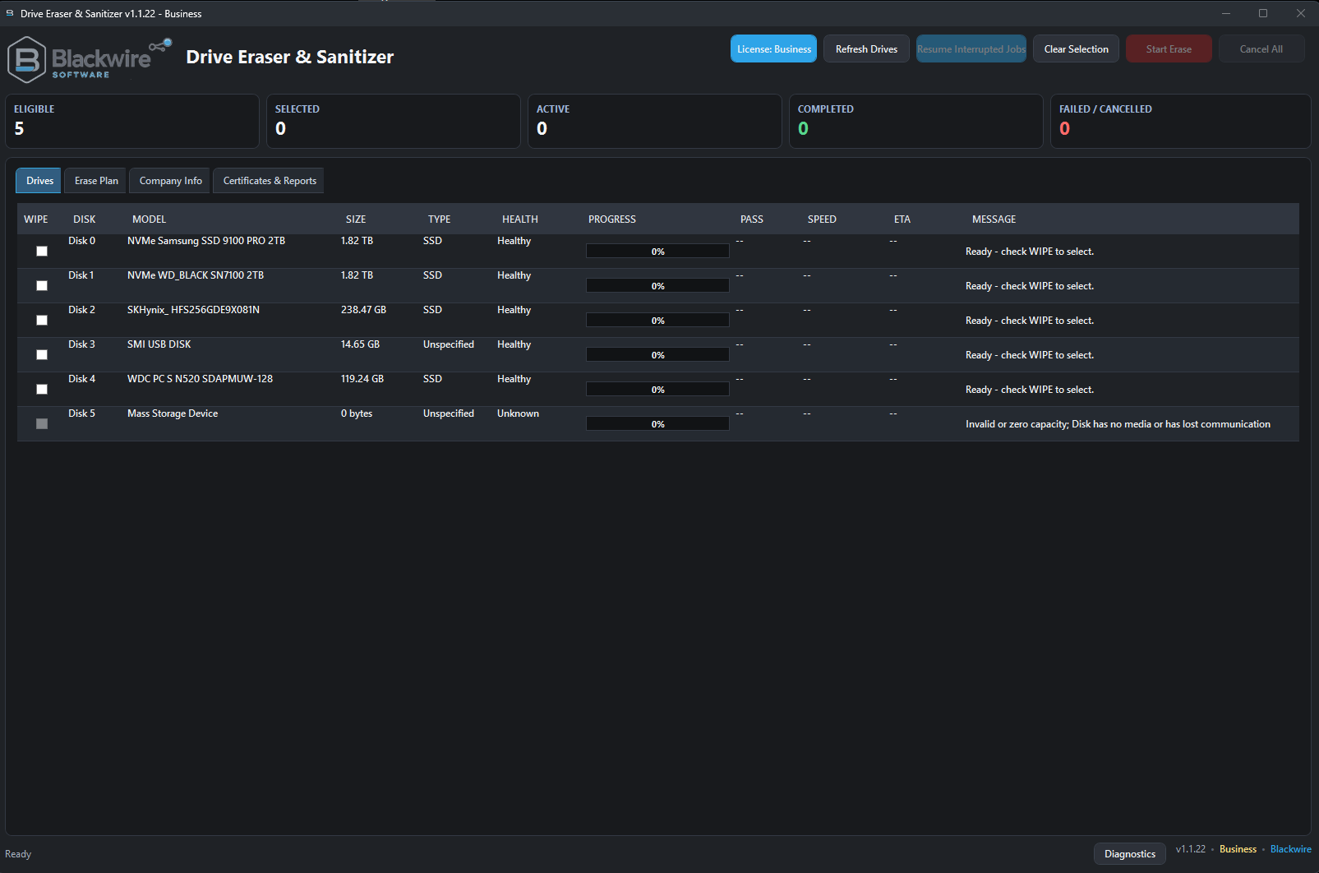This screenshot has height=873, width=1319.
Task: Click the Disk 0 progress bar
Action: point(657,252)
